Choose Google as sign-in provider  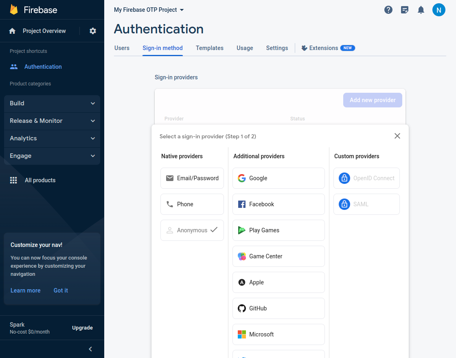[x=278, y=178]
